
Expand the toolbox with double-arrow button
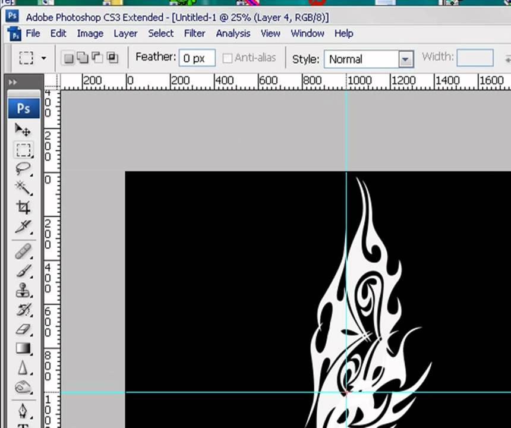click(x=12, y=82)
